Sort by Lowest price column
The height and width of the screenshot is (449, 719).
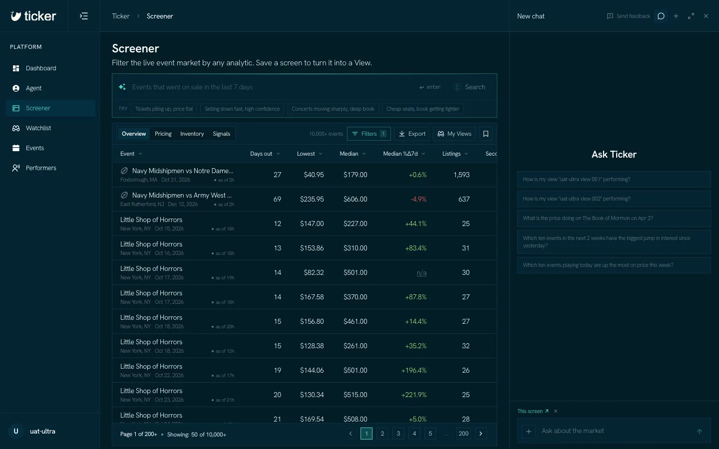click(310, 154)
